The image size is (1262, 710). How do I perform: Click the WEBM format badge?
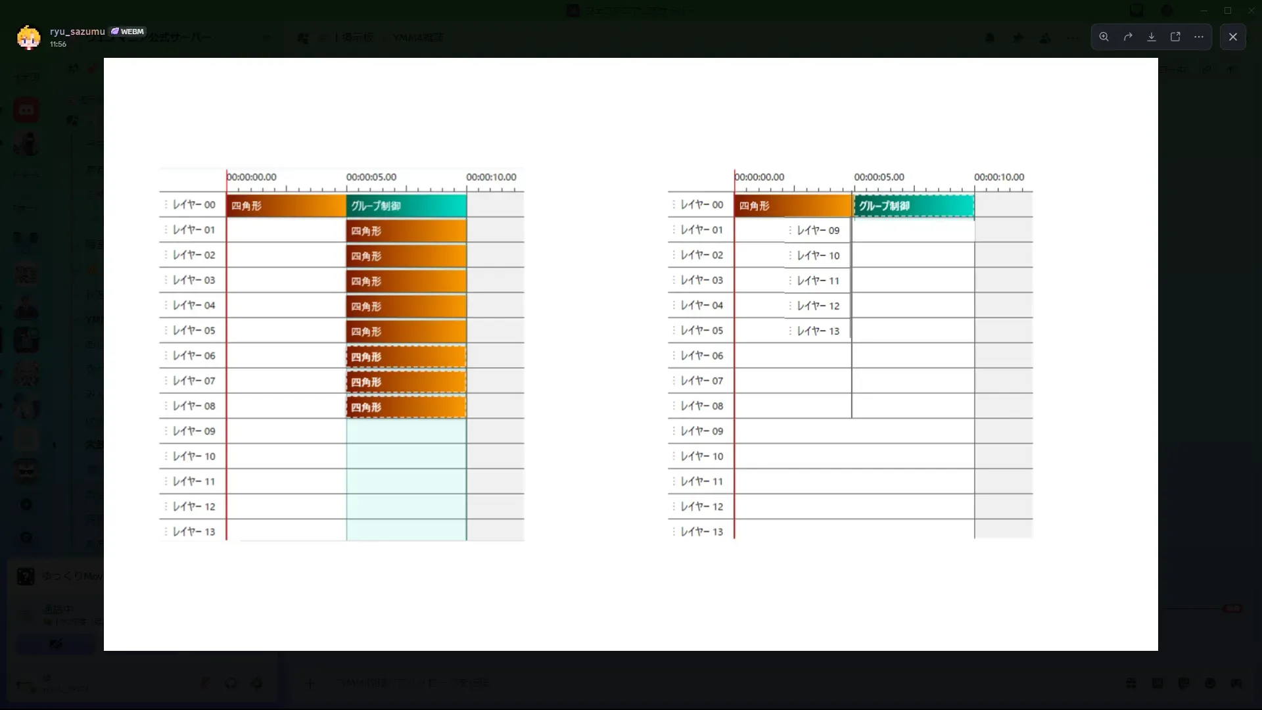pos(128,32)
